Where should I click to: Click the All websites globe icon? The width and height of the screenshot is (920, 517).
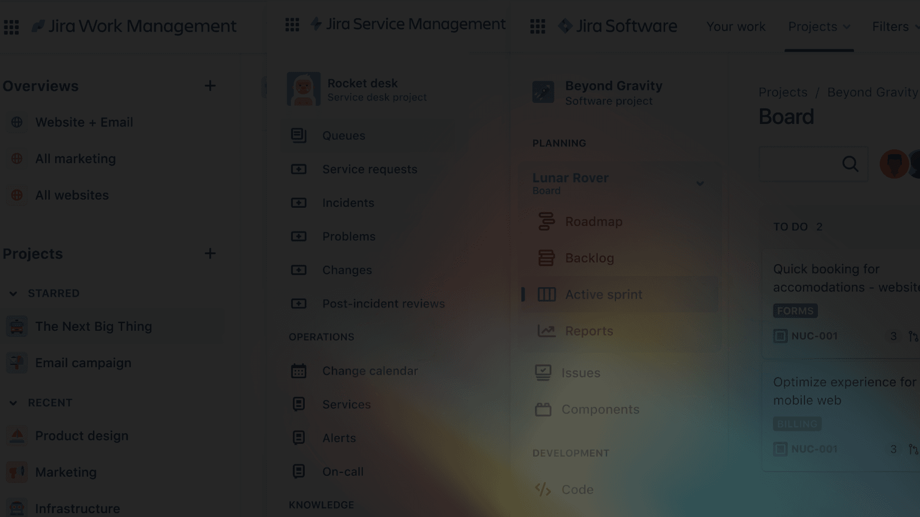coord(17,195)
